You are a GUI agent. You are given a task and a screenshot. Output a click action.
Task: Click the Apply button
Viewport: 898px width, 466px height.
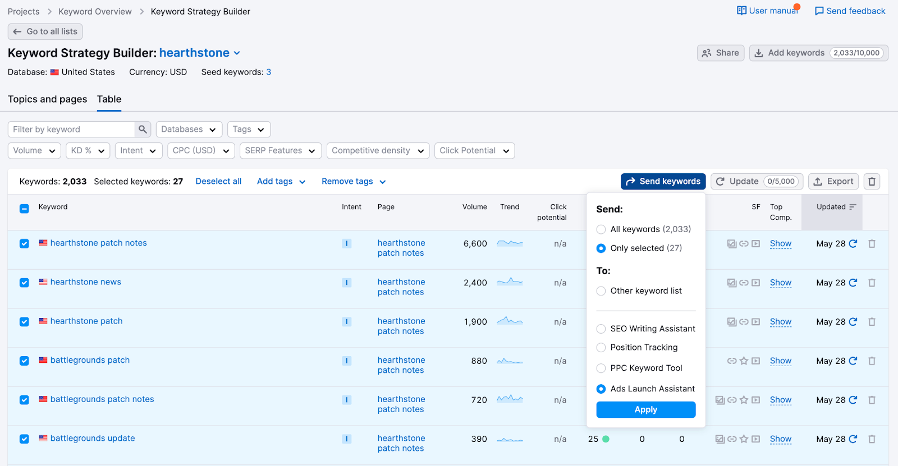pyautogui.click(x=645, y=410)
